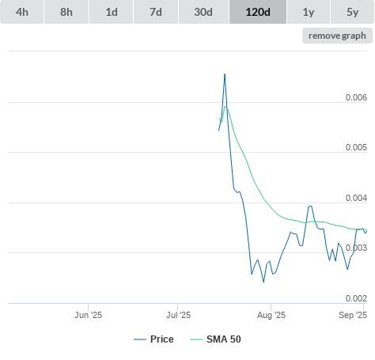The image size is (375, 360).
Task: Toggle the SMA 50 legend entry
Action: (224, 339)
